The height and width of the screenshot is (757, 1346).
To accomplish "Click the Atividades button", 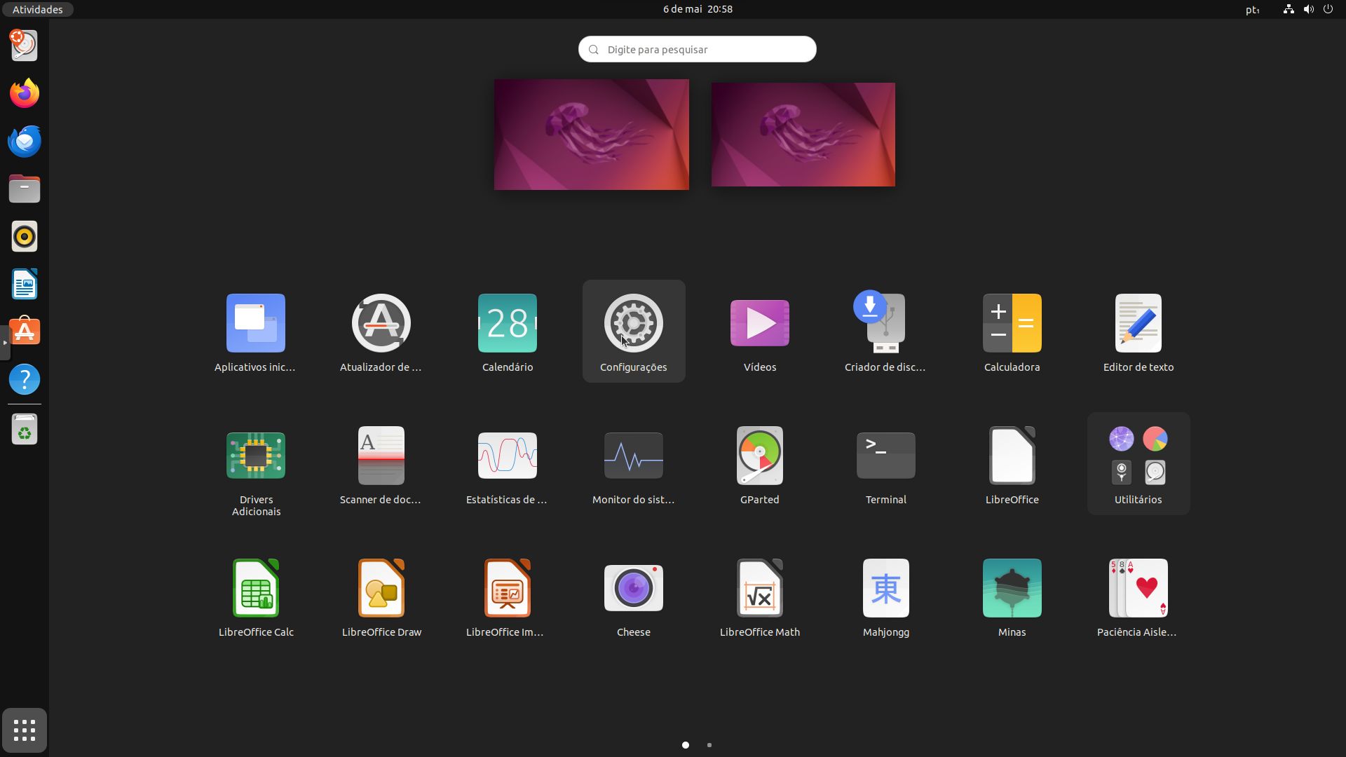I will 38,9.
